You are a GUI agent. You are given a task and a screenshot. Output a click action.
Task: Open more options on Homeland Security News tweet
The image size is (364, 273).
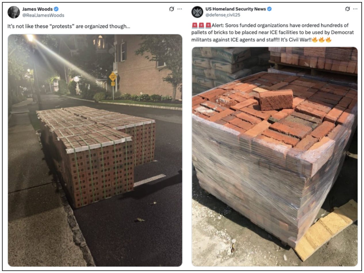tap(356, 9)
